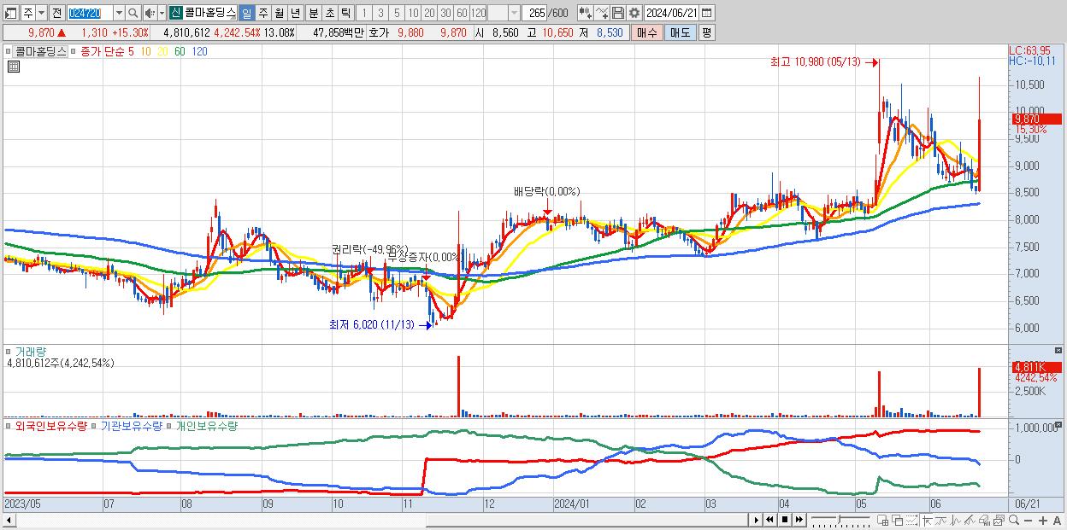Choose the 5 interval button
This screenshot has width=1067, height=530.
397,13
